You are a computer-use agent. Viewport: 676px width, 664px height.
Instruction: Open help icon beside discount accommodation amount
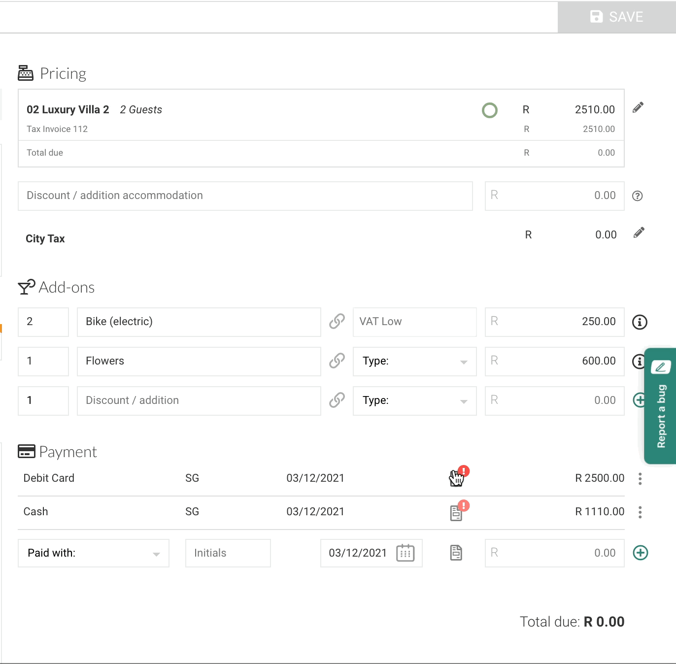[x=638, y=196]
